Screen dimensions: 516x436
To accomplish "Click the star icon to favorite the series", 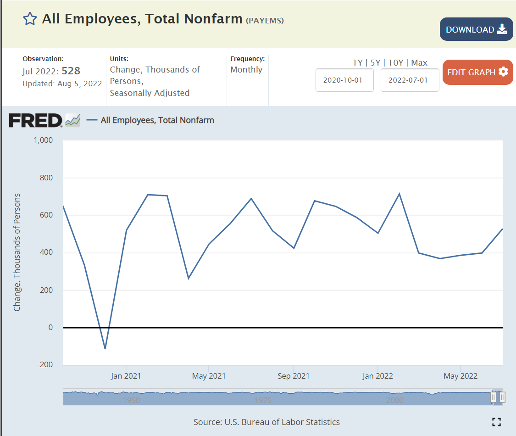I will tap(30, 19).
